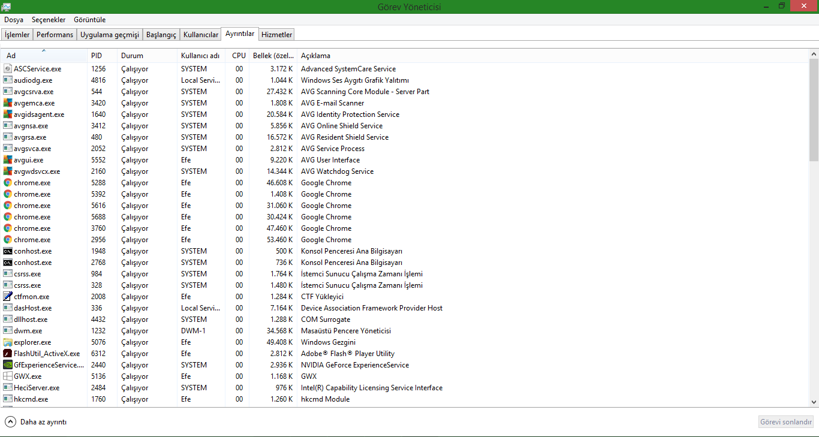Viewport: 819px width, 437px height.
Task: Click conhost.exe console icon for PID 2768
Action: [8, 263]
